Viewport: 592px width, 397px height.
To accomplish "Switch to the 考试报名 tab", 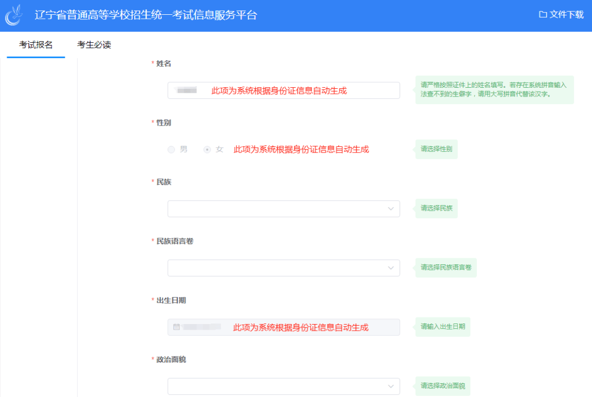I will 36,45.
